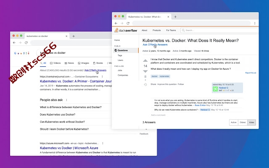The image size is (269, 168).
Task: Click the back arrow in Stack Overflow window
Action: click(x=116, y=24)
